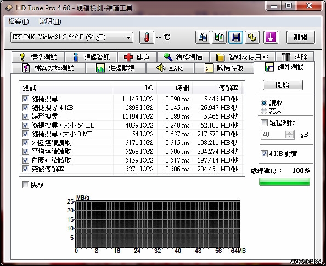Expand the EZLINK Violet SLC drive dropdown
The image size is (326, 266).
72,38
